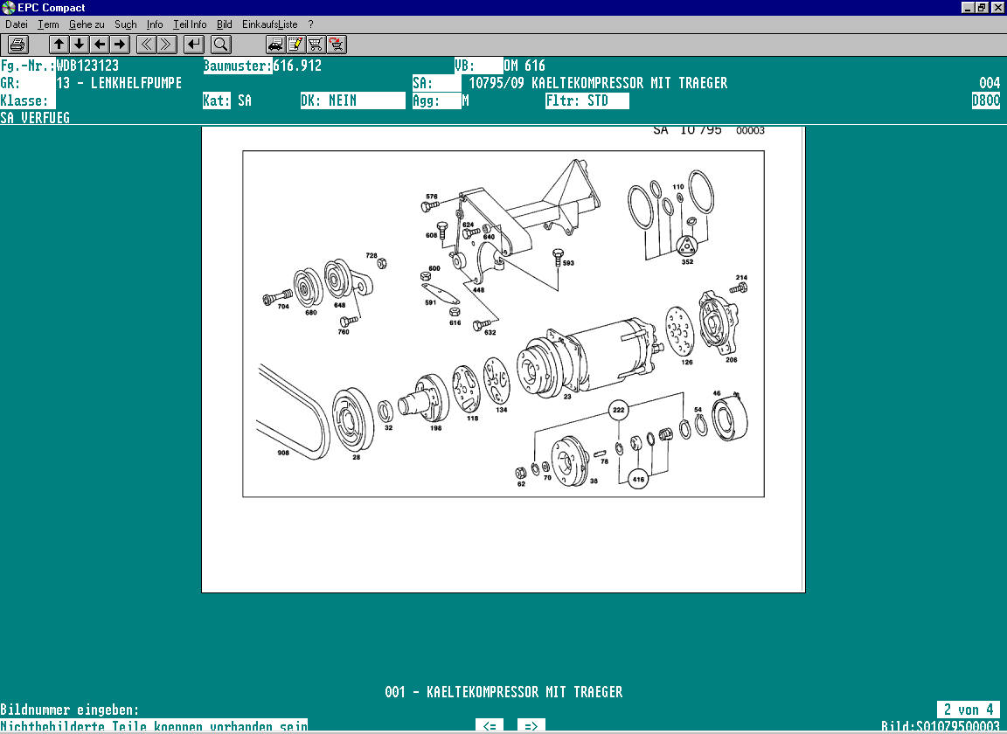Open the Datei menu
Viewport: 1007px width, 734px height.
pyautogui.click(x=17, y=24)
